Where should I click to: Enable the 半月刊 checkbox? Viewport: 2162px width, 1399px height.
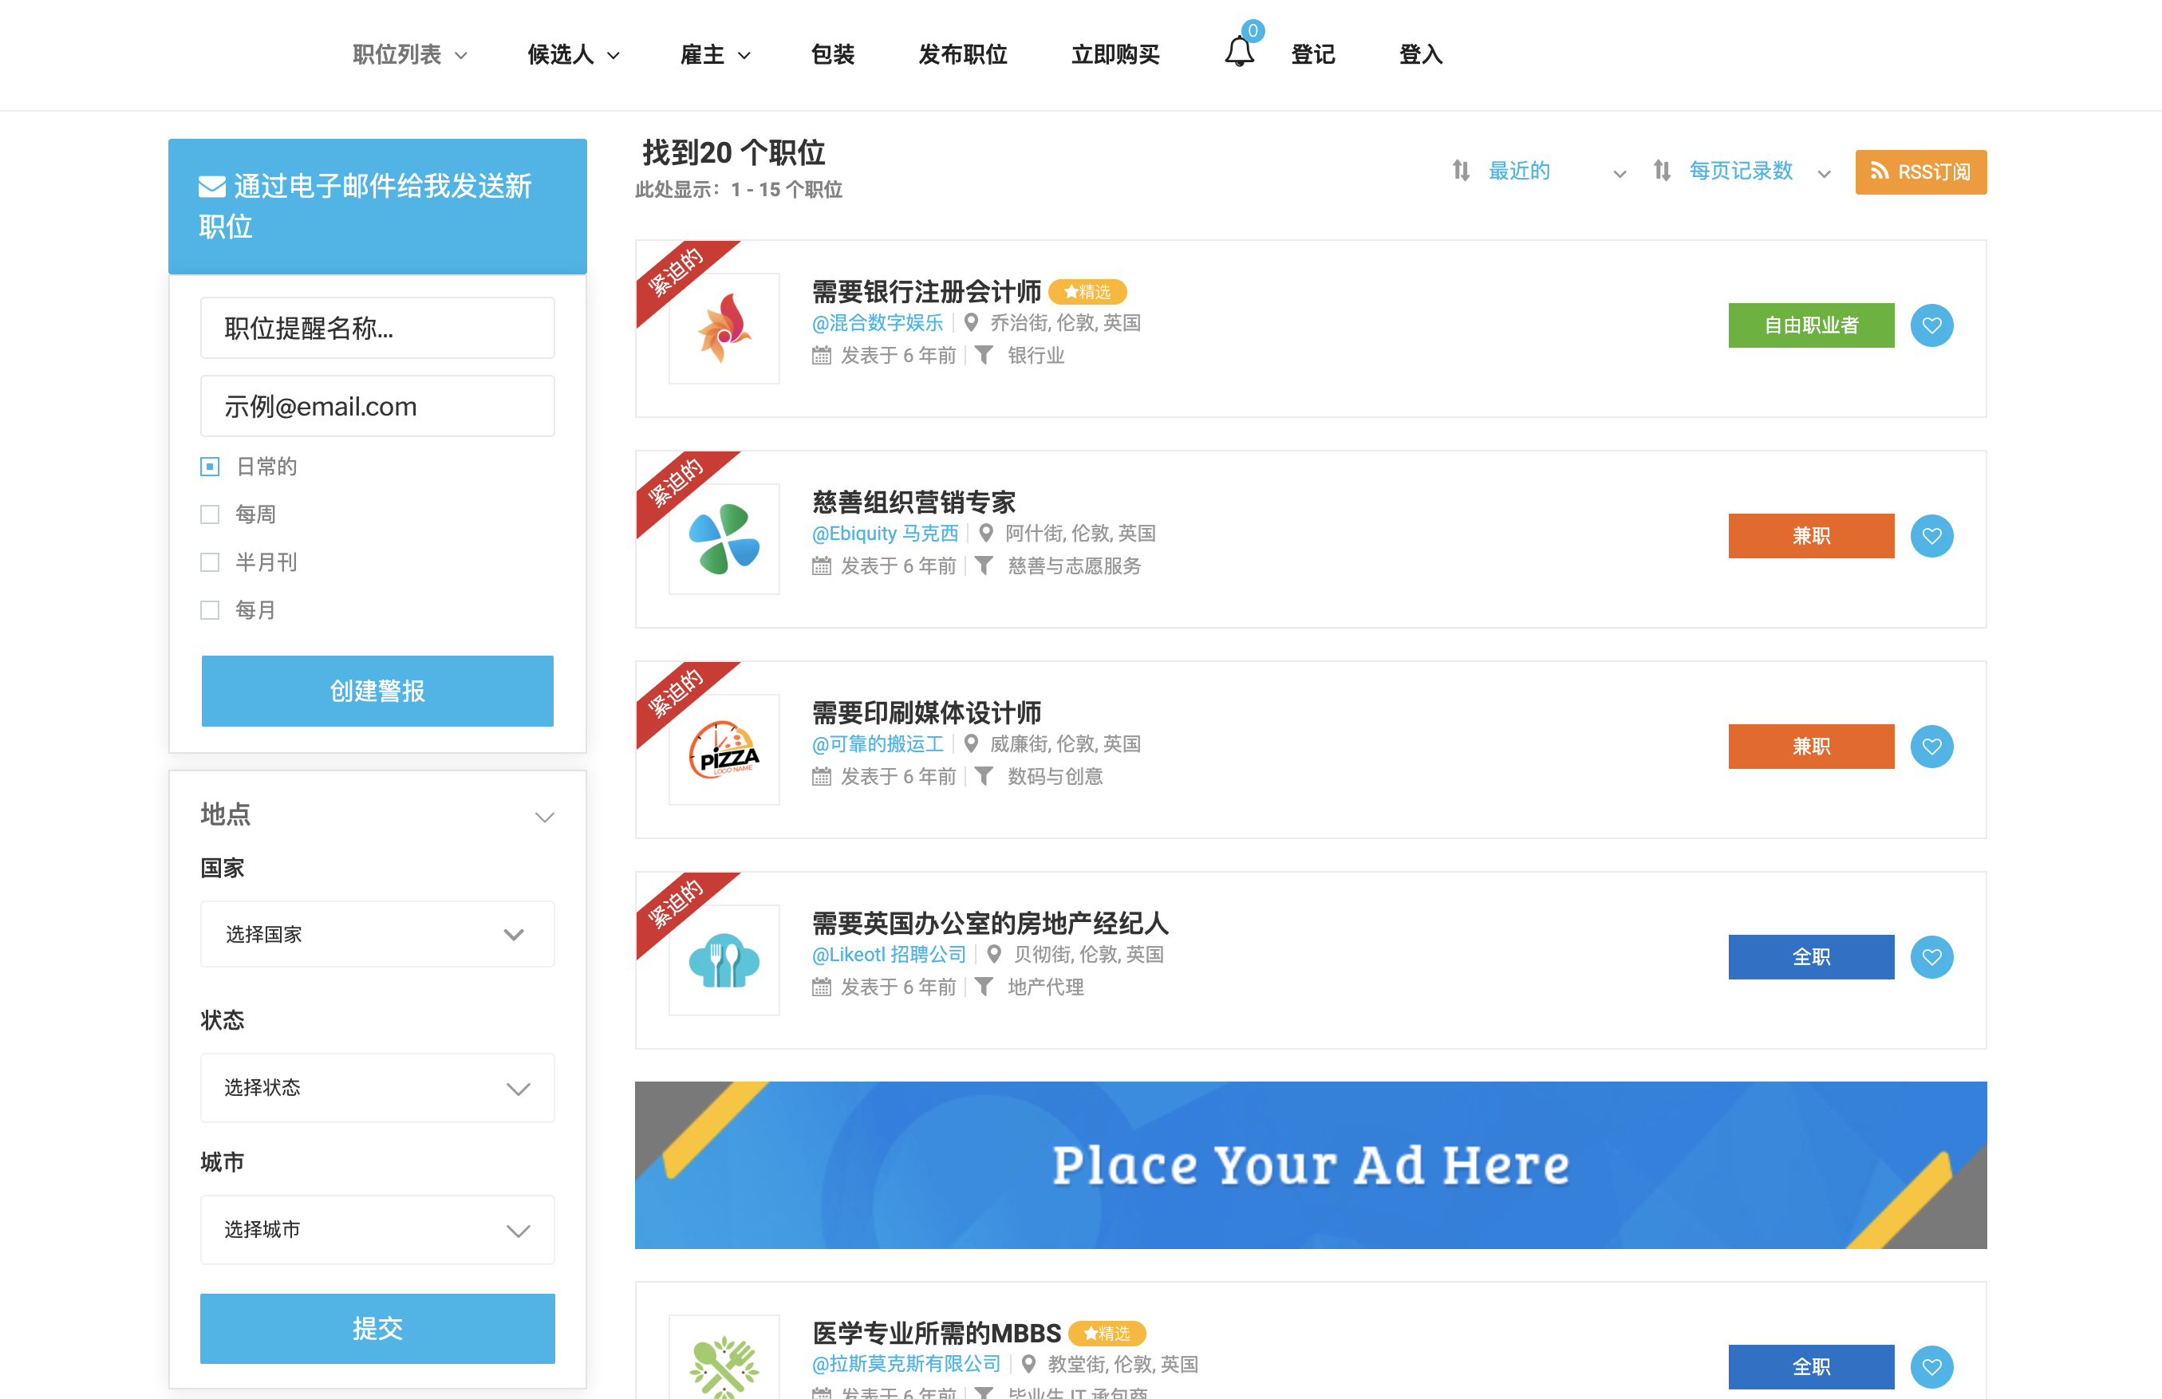[x=210, y=562]
